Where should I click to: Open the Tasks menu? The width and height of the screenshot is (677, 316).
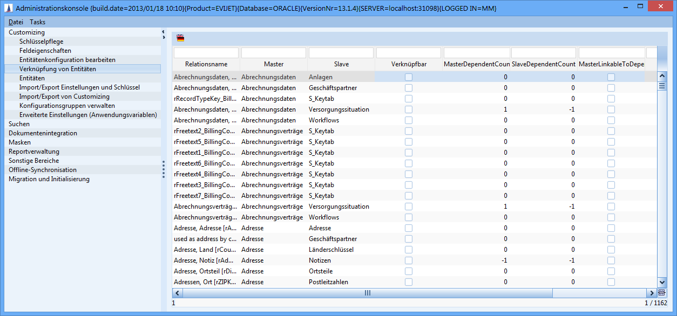coord(37,22)
